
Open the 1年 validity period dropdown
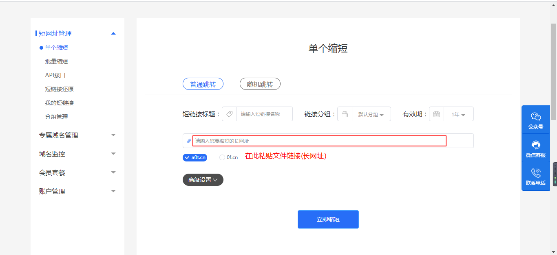pyautogui.click(x=458, y=114)
